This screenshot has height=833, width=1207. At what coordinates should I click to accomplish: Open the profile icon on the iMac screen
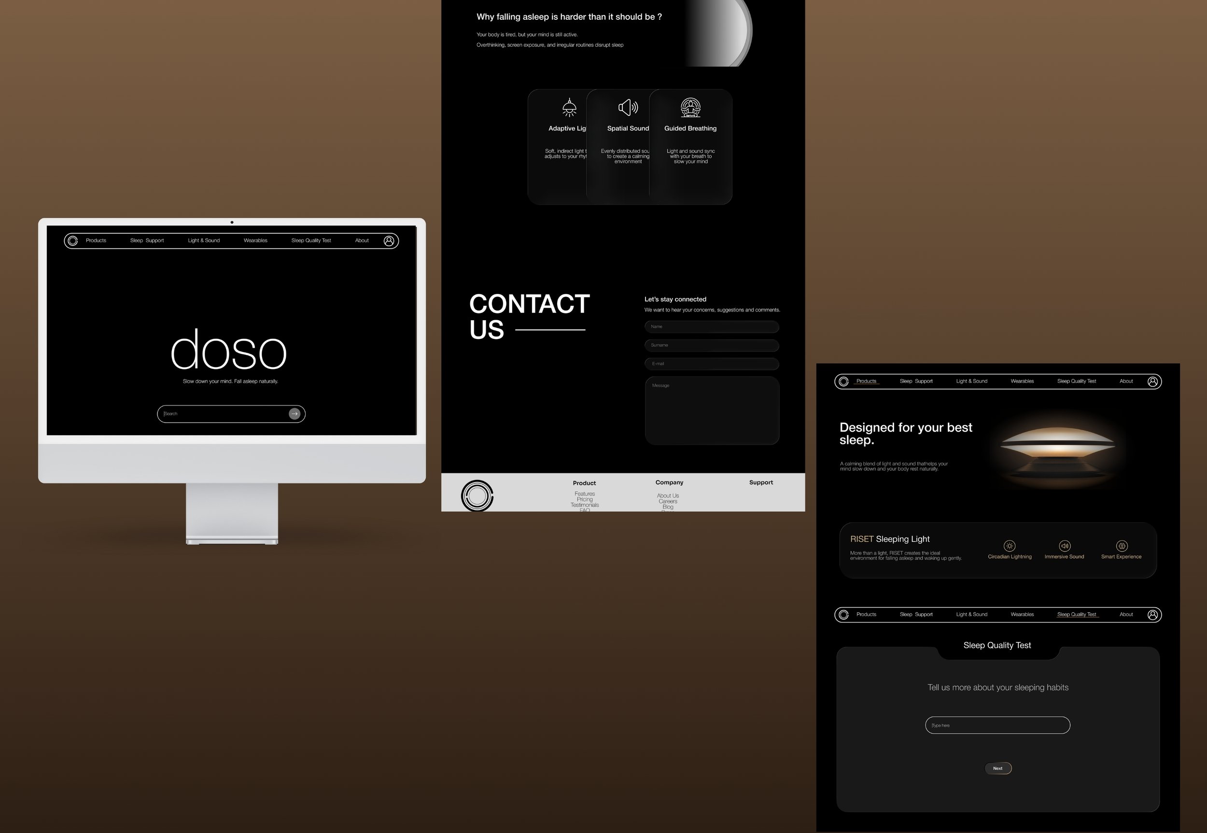(389, 240)
